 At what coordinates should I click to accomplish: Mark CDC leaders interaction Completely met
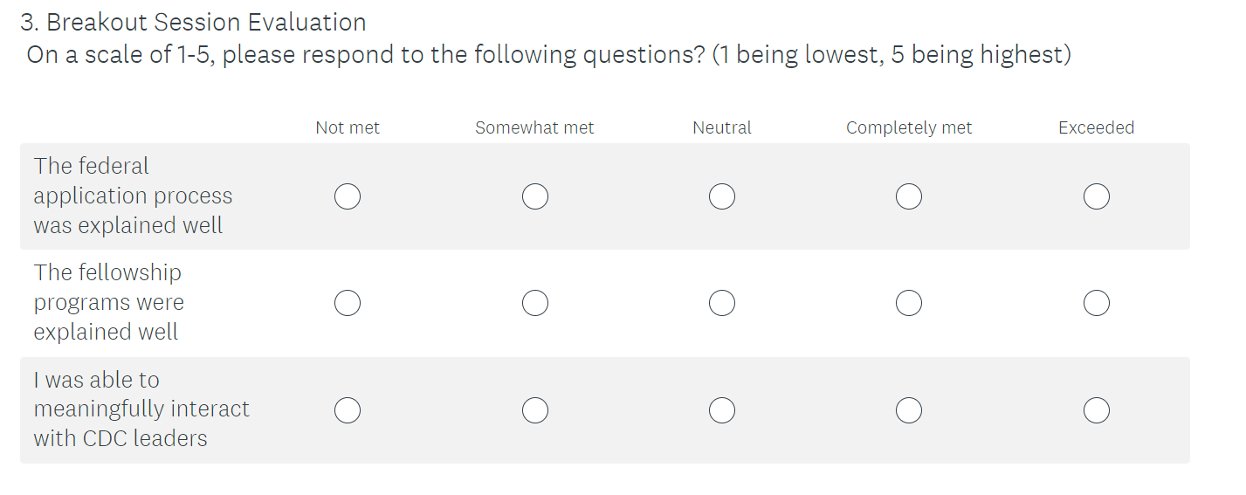(x=909, y=409)
